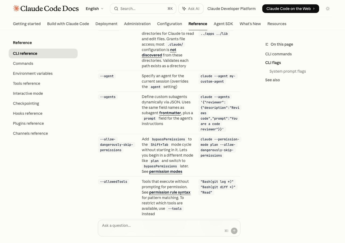Viewport: 345px width, 243px height.
Task: Select Hooks reference in sidebar
Action: coord(27,113)
